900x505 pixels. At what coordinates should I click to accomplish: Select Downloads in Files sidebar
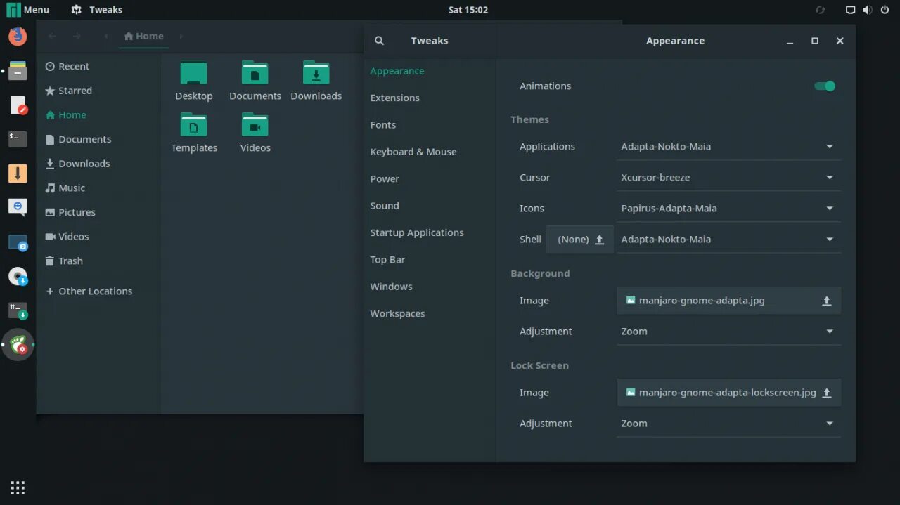(x=98, y=164)
